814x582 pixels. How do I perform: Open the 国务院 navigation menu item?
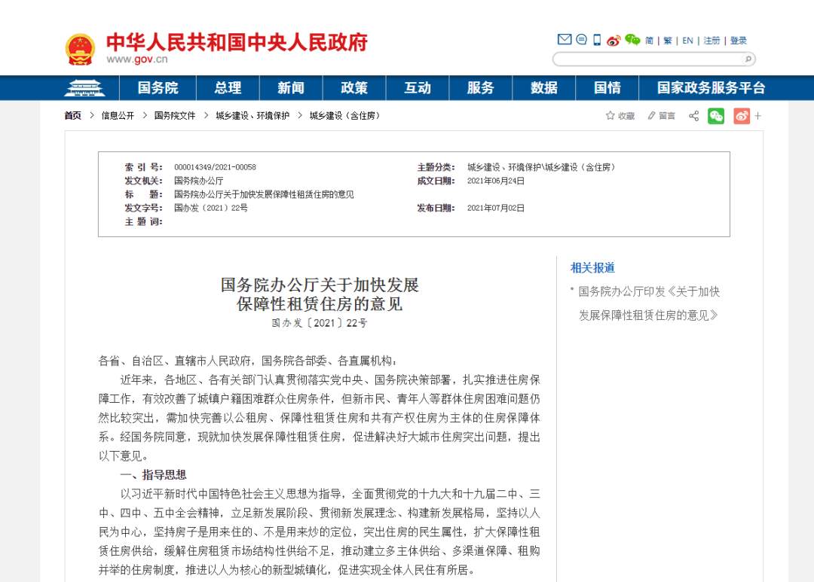158,87
